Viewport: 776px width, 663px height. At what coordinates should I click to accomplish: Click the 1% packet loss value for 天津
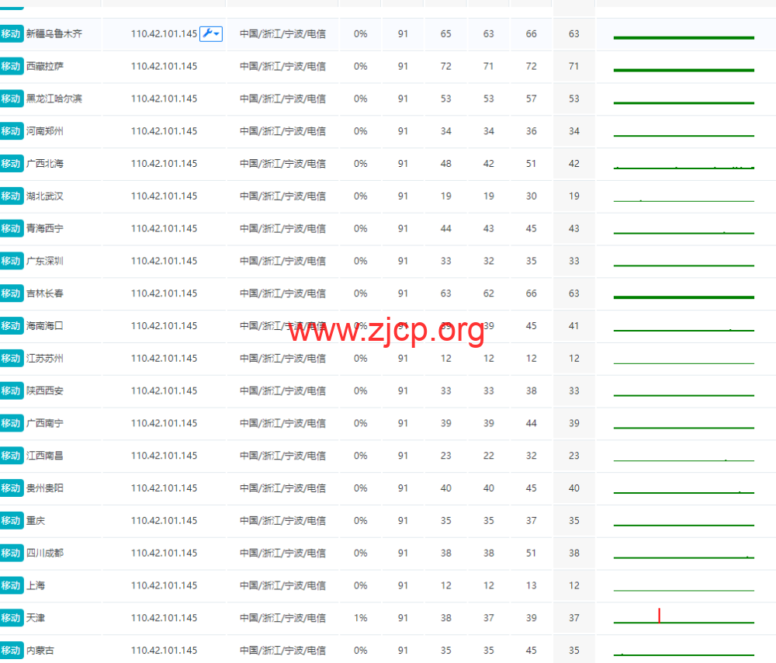360,617
